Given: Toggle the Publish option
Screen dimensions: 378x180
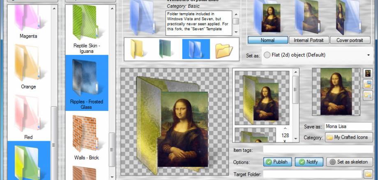Looking at the screenshot, I should (277, 162).
